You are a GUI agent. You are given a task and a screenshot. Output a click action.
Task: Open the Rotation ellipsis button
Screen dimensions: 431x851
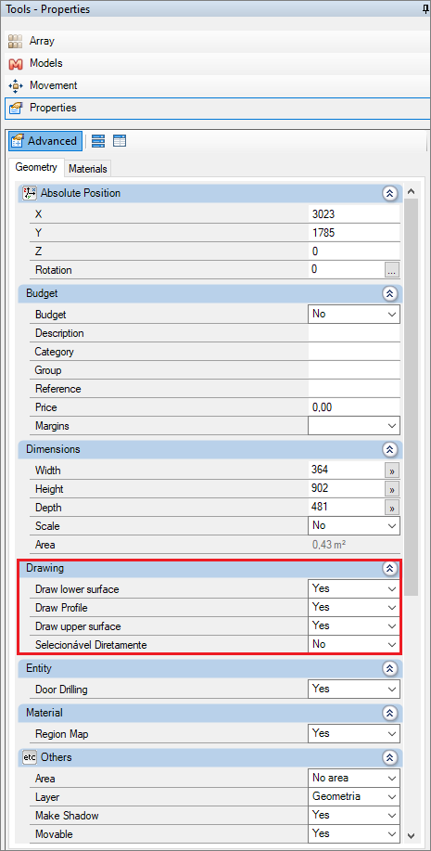pyautogui.click(x=392, y=270)
